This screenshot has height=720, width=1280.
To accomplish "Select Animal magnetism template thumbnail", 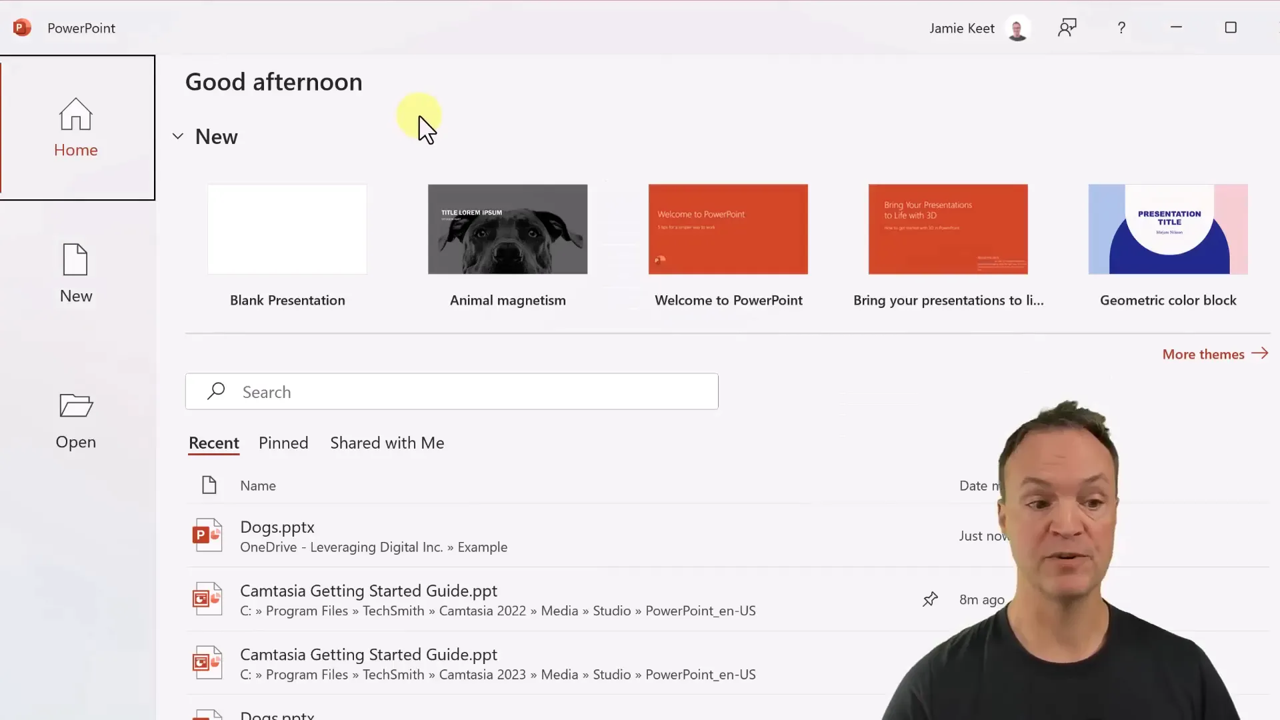I will pos(507,229).
